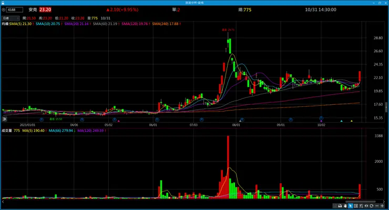Viewport: 389px width, 210px height.
Task: Zoom in chart with plus icon
Action: (382, 206)
